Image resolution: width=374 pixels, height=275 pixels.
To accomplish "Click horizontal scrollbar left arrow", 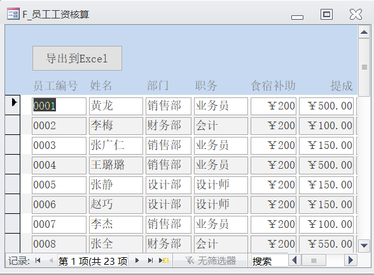I will 294,260.
